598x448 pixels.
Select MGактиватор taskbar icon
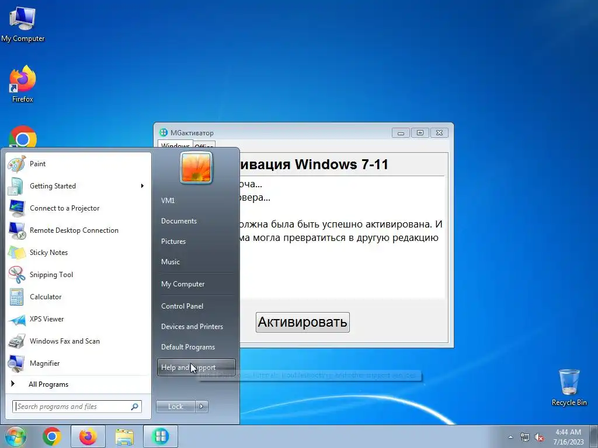coord(160,436)
